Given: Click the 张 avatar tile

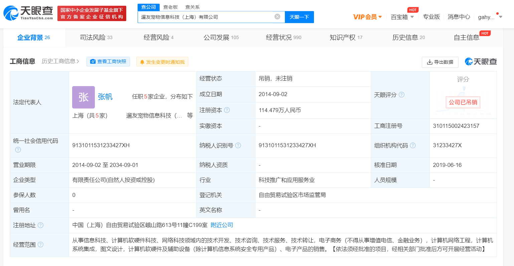Looking at the screenshot, I should (x=83, y=97).
